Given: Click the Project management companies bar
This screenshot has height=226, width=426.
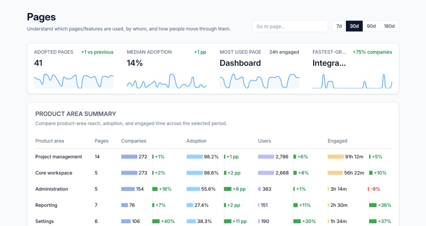Looking at the screenshot, I should point(129,157).
